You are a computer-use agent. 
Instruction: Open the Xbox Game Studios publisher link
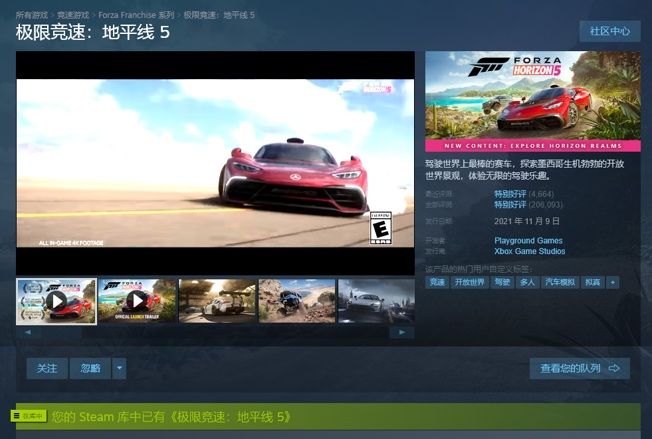(x=529, y=251)
